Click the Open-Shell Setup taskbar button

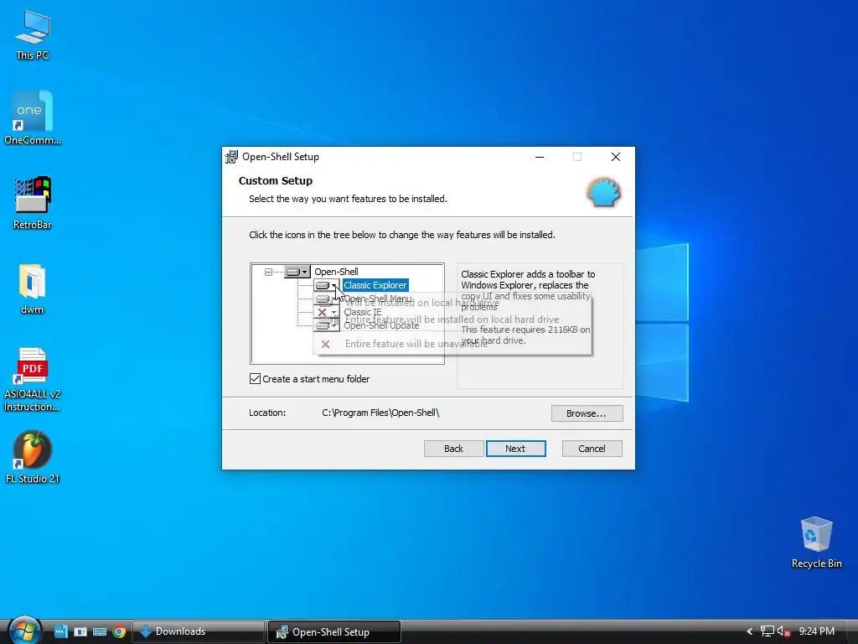[x=333, y=631]
